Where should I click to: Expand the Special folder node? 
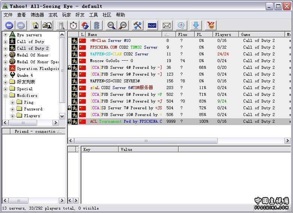[5, 89]
